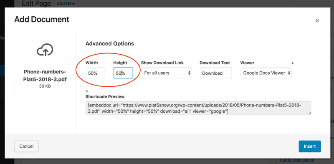334x164 pixels.
Task: Click the Download Text input field
Action: [216, 73]
